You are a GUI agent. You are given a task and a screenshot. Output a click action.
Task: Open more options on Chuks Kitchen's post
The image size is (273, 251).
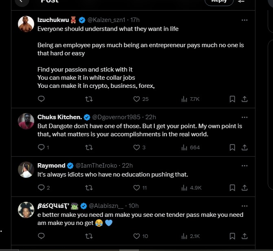tap(244, 117)
